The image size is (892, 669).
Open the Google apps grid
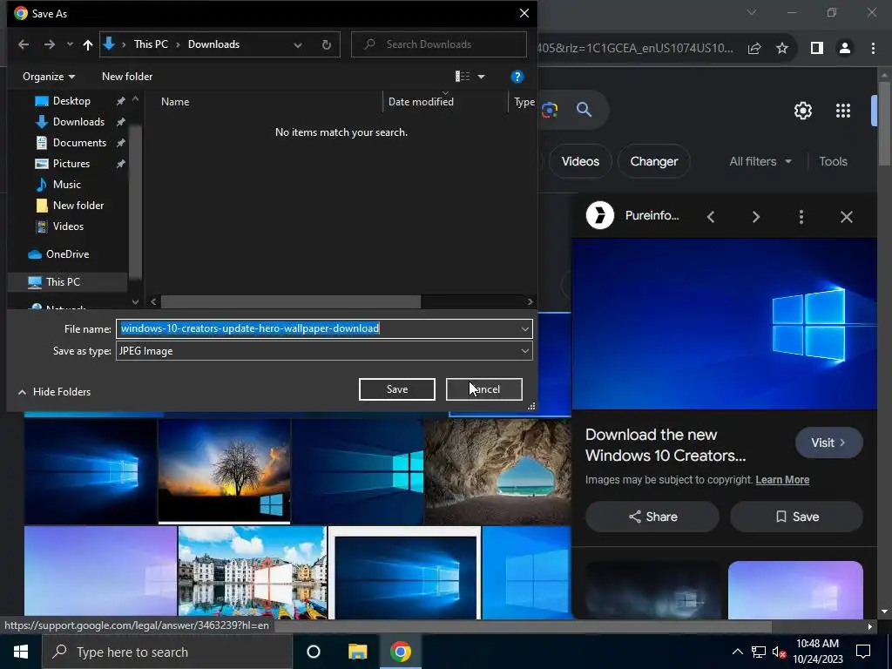pos(843,111)
